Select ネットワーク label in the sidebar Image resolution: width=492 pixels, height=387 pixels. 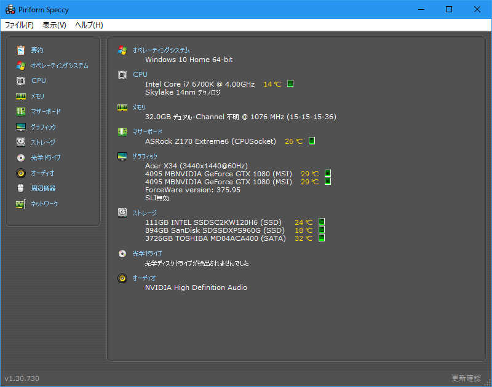(x=44, y=204)
